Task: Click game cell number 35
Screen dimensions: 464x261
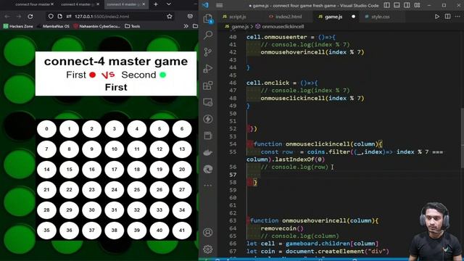Action: click(46, 231)
